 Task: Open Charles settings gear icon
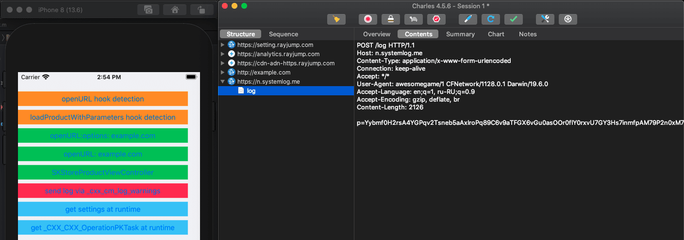tap(567, 19)
